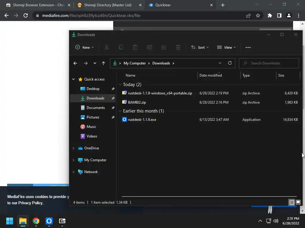The width and height of the screenshot is (305, 228).
Task: Click the Chrome icon in the taskbar
Action: (x=36, y=221)
